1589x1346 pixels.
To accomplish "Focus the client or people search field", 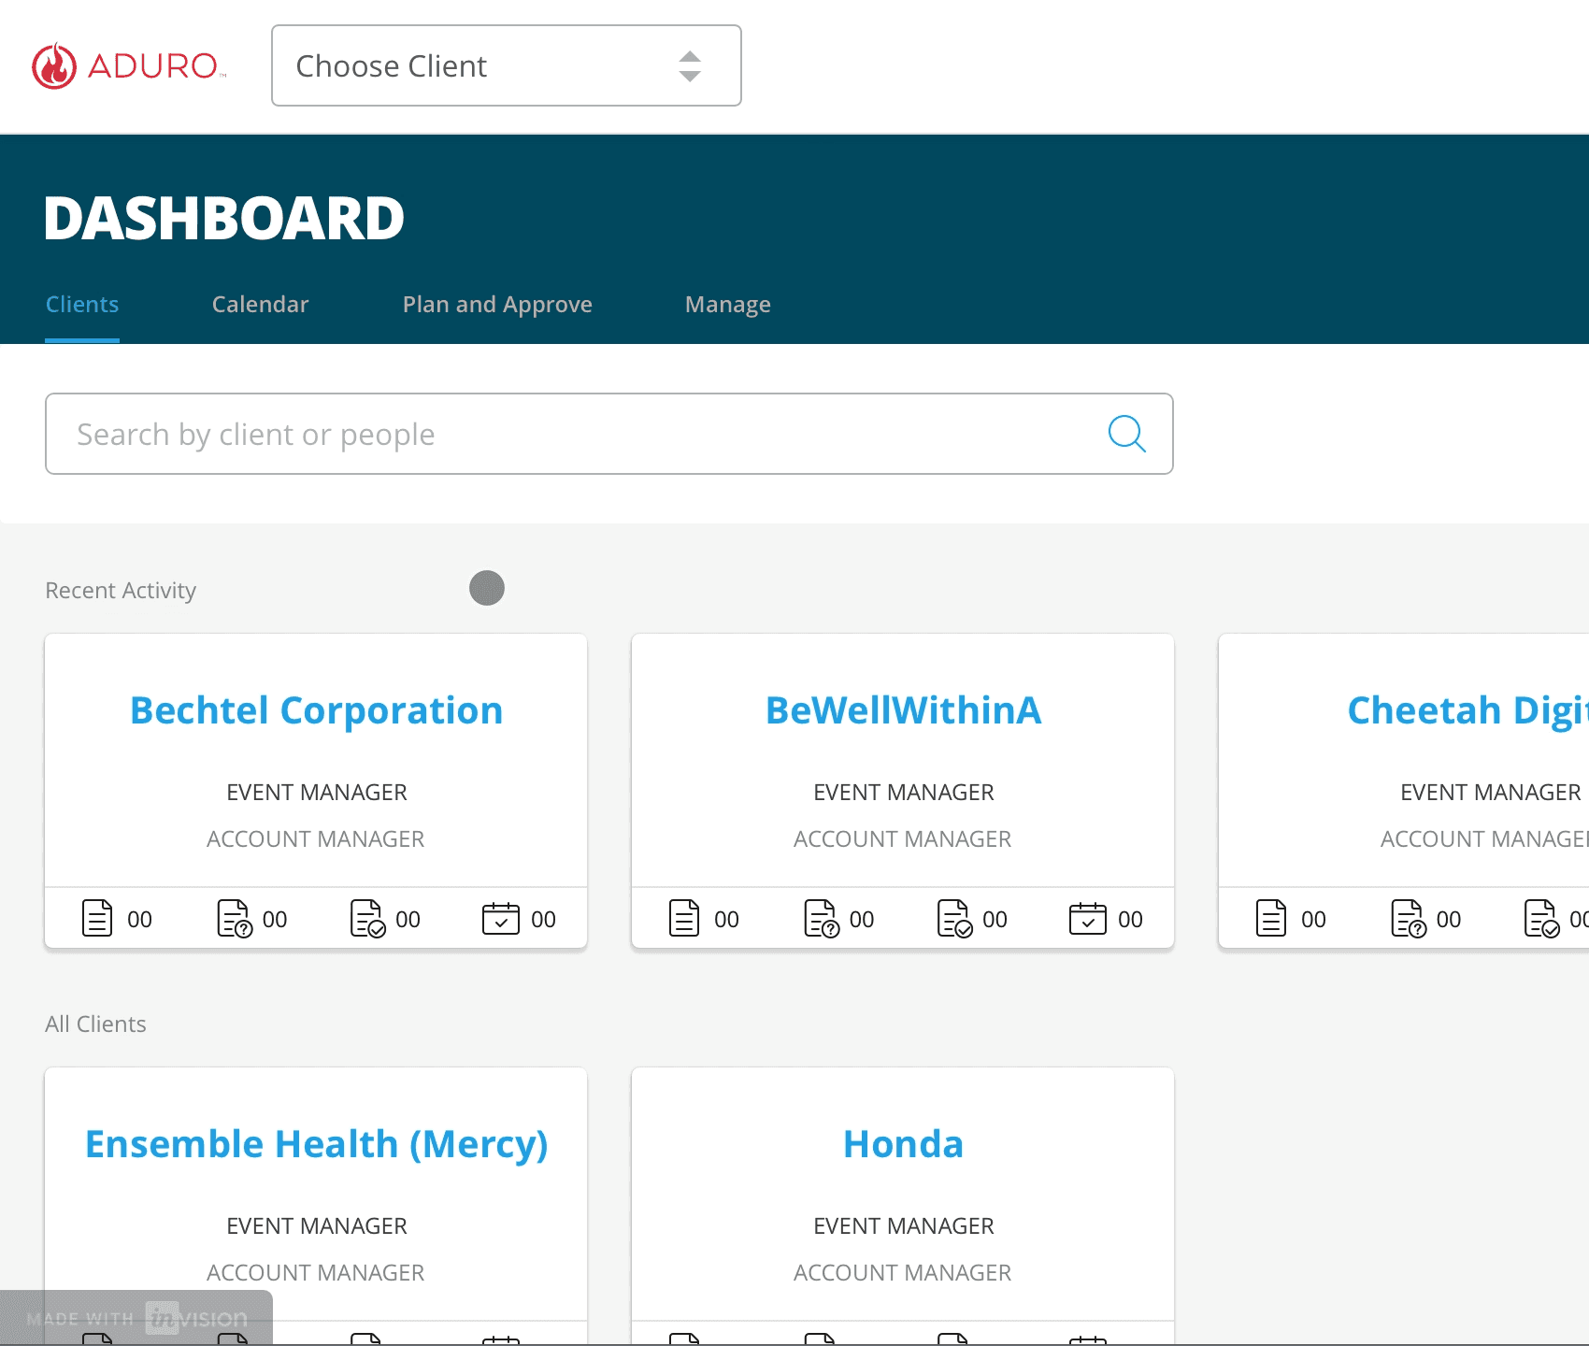I will [x=609, y=434].
